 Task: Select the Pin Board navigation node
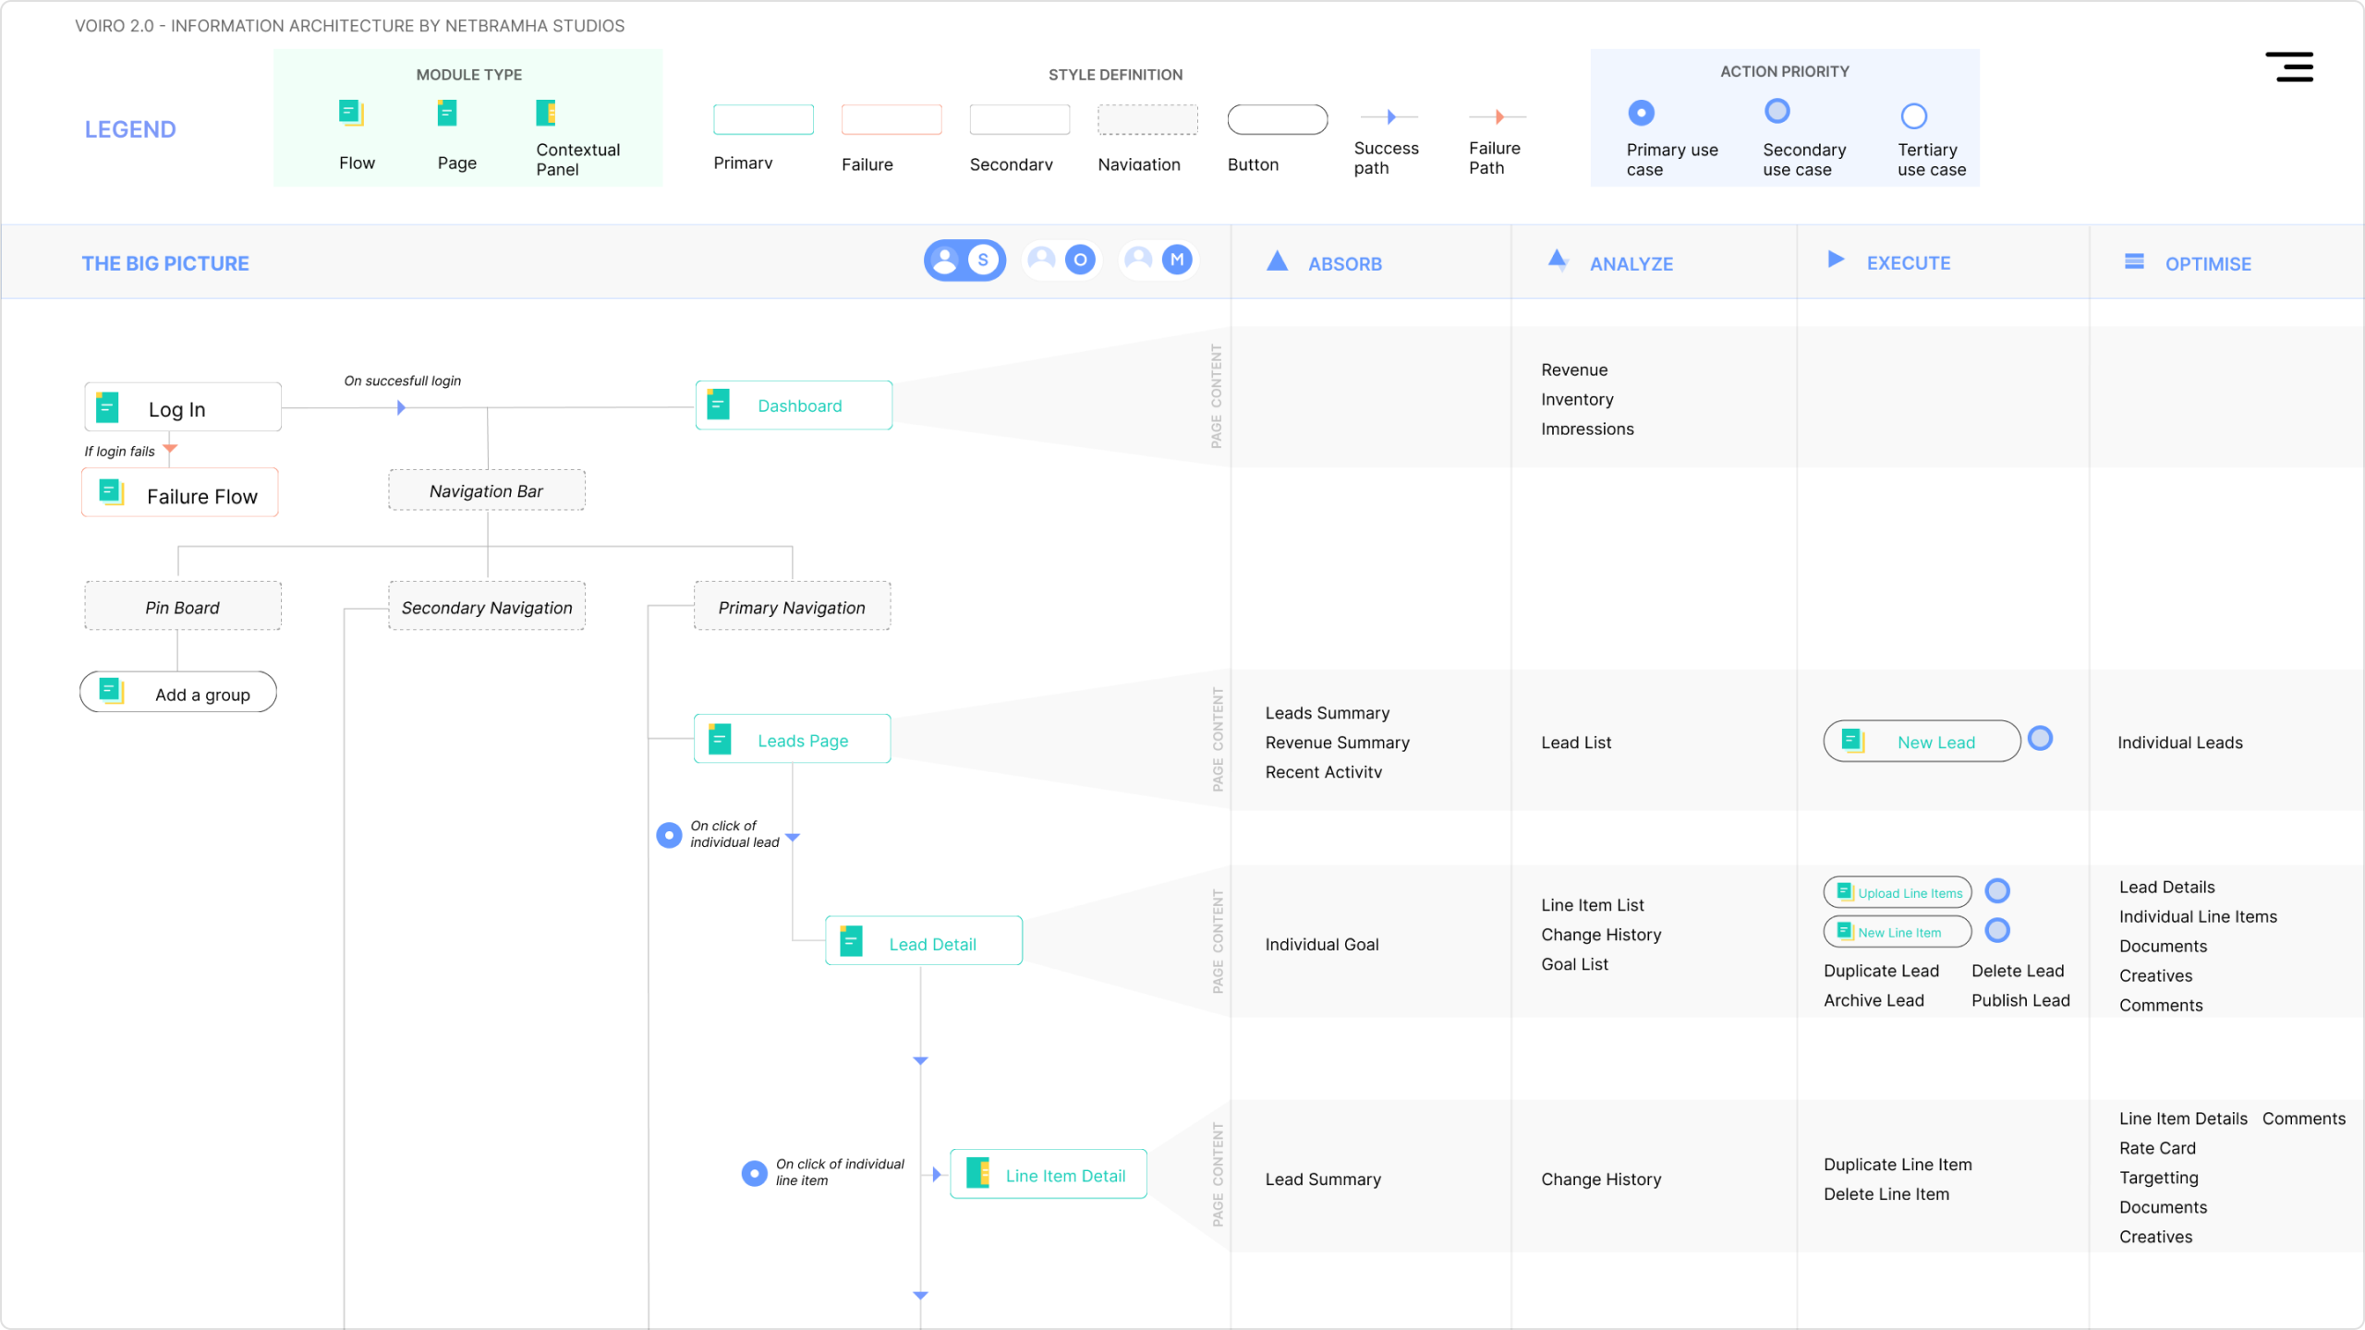coord(183,606)
